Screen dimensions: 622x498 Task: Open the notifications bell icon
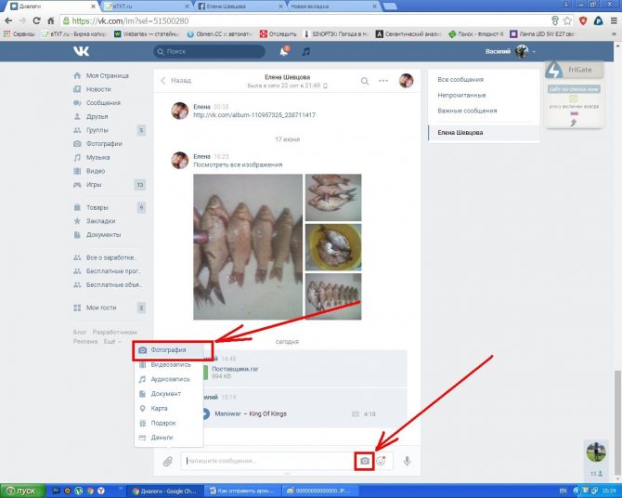point(284,51)
